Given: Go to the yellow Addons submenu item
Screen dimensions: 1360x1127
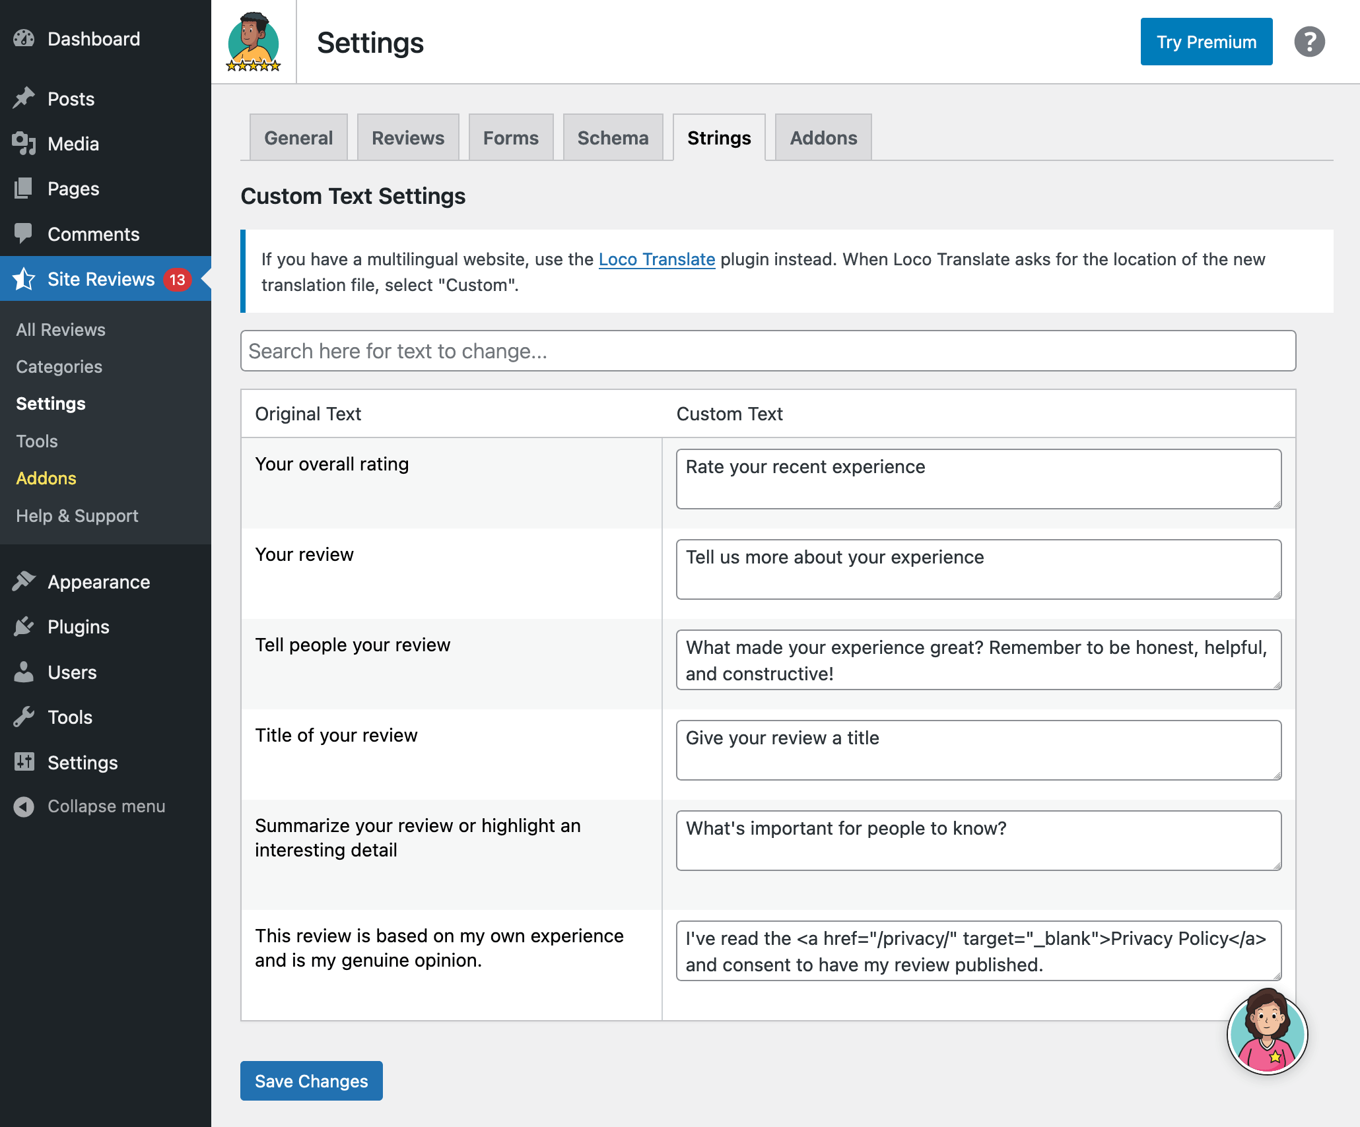Looking at the screenshot, I should click(46, 478).
